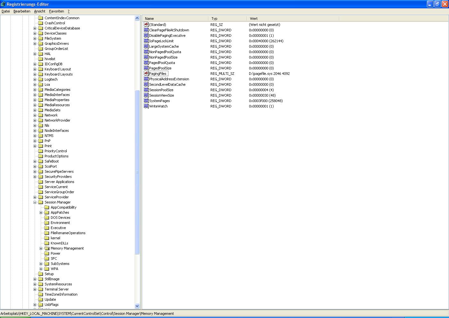This screenshot has width=449, height=318.
Task: Click the Wert column header
Action: point(293,19)
